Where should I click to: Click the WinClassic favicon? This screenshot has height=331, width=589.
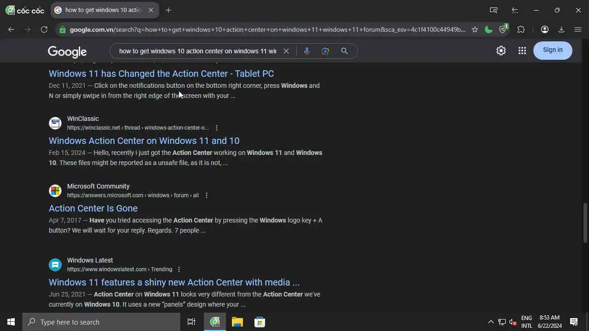[x=55, y=123]
